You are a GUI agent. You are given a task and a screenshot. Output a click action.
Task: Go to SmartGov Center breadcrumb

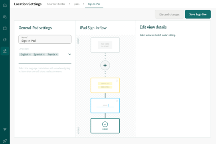pos(56,4)
